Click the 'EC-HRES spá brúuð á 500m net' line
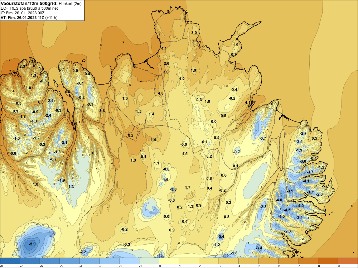 coord(29,8)
